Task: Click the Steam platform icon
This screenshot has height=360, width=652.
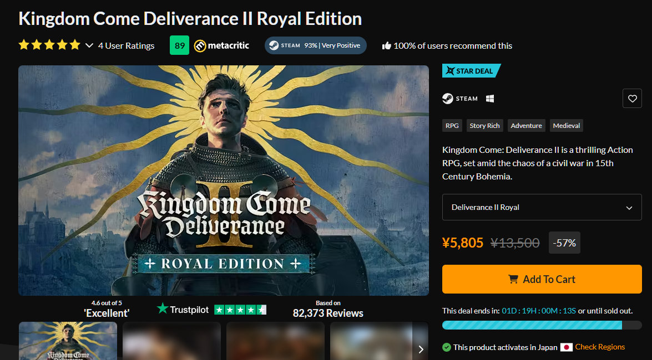Action: [x=448, y=99]
